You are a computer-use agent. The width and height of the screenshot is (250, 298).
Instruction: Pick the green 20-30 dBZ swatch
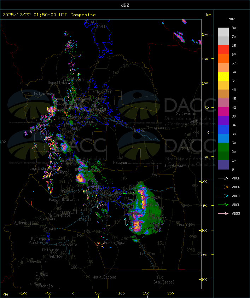[223, 147]
